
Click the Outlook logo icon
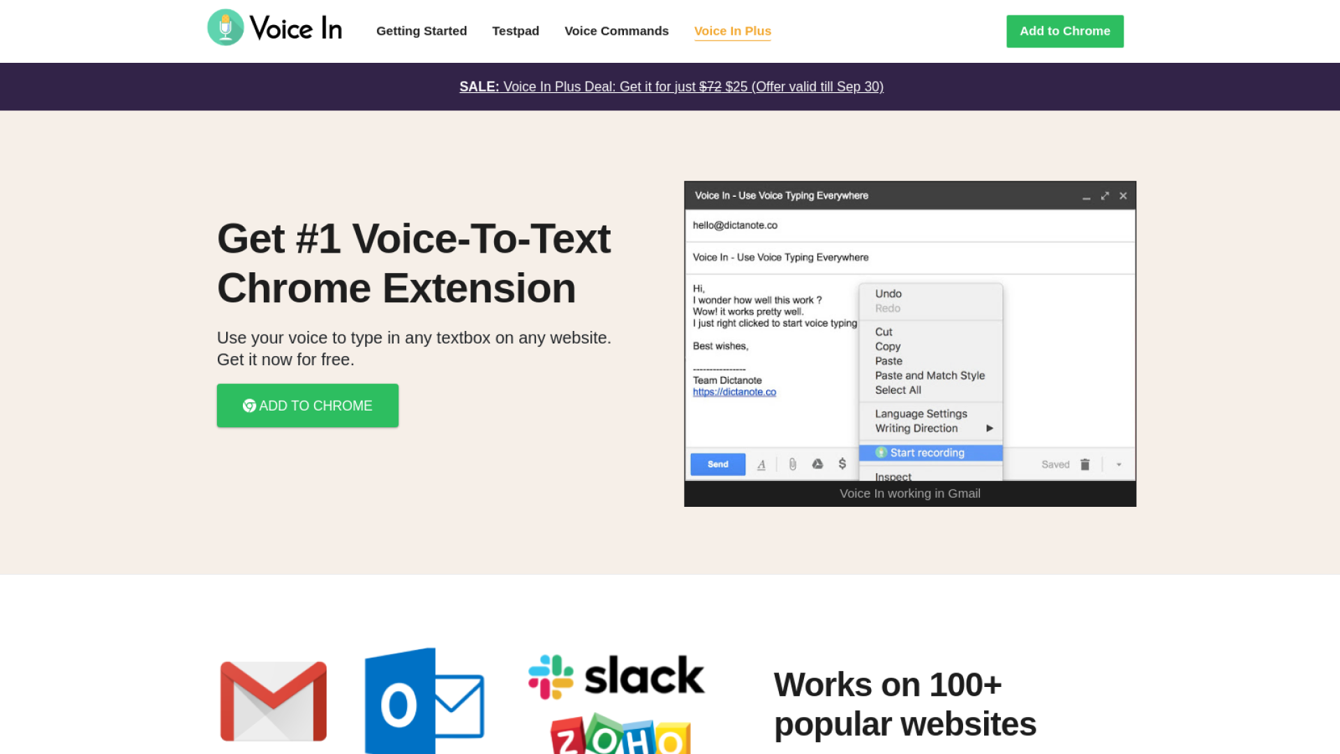424,701
